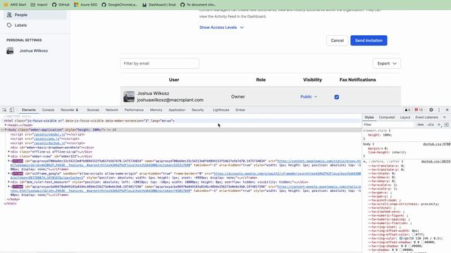
Task: Toggle the computed styles sidebar icon
Action: coord(446,125)
